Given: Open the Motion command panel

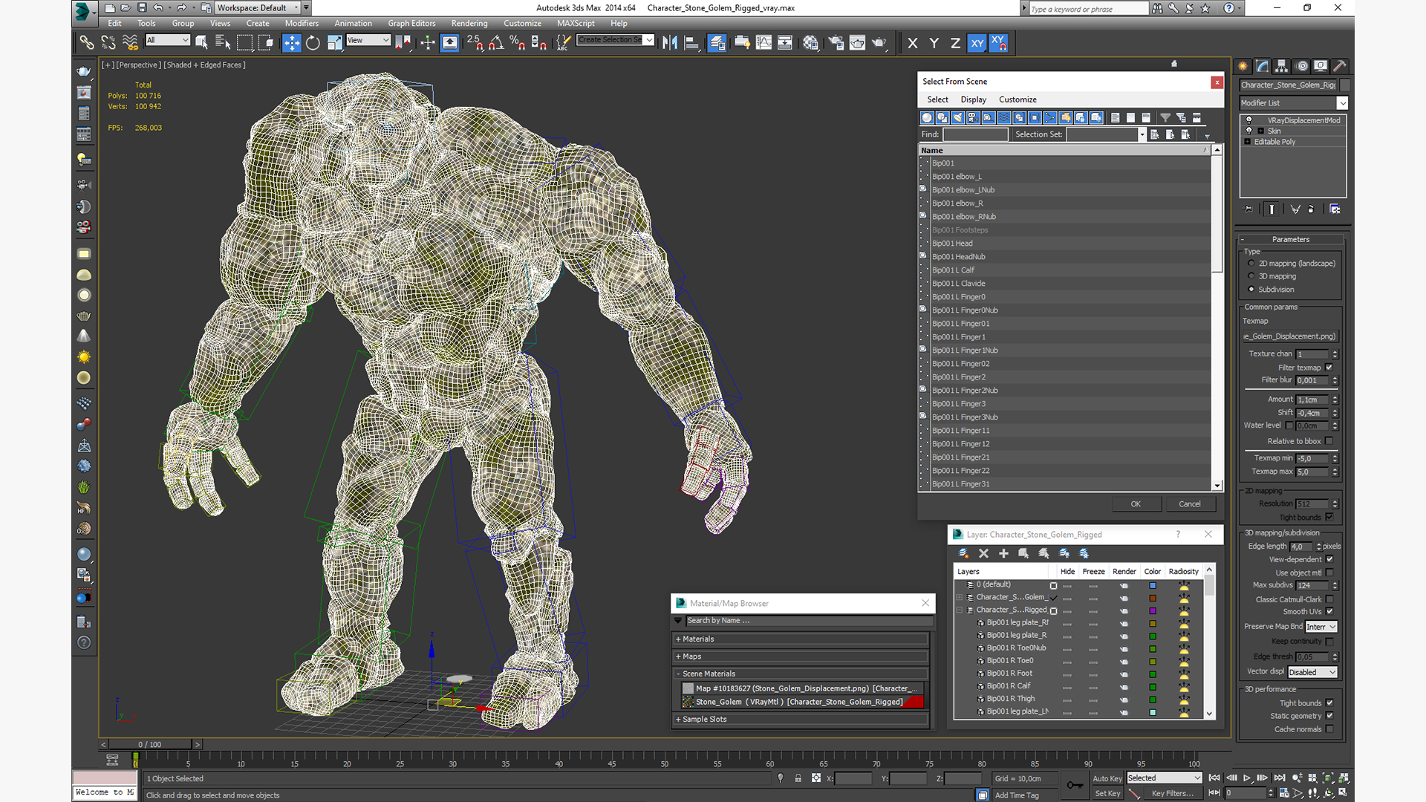Looking at the screenshot, I should [x=1301, y=66].
